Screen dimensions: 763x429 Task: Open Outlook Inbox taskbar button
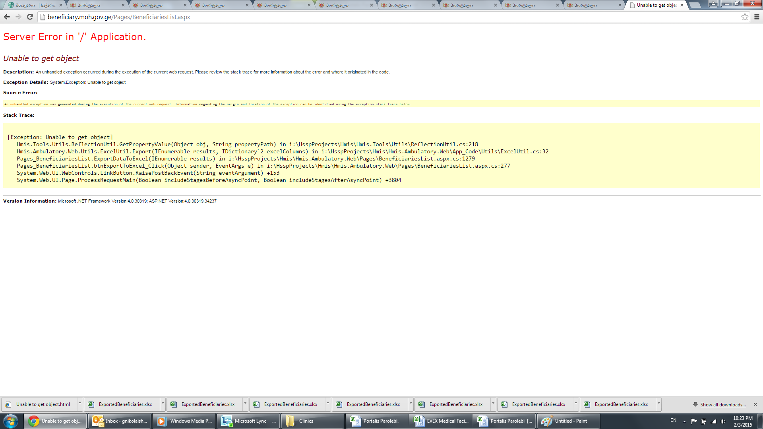click(x=120, y=421)
